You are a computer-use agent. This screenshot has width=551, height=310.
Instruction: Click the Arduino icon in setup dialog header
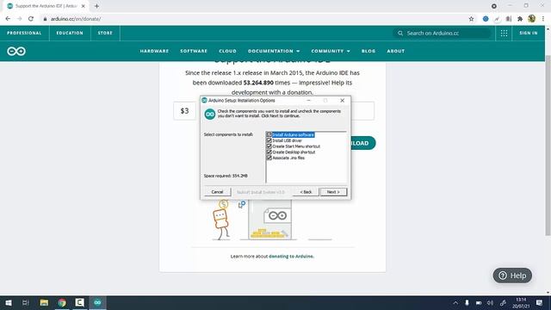coord(210,115)
